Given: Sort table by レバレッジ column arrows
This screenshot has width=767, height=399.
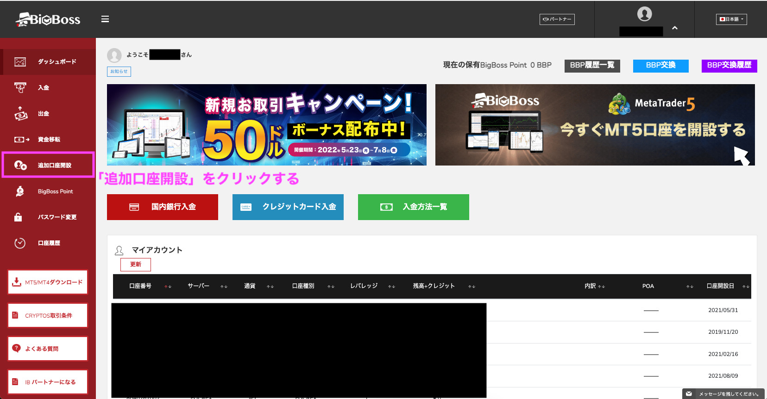Looking at the screenshot, I should coord(391,287).
